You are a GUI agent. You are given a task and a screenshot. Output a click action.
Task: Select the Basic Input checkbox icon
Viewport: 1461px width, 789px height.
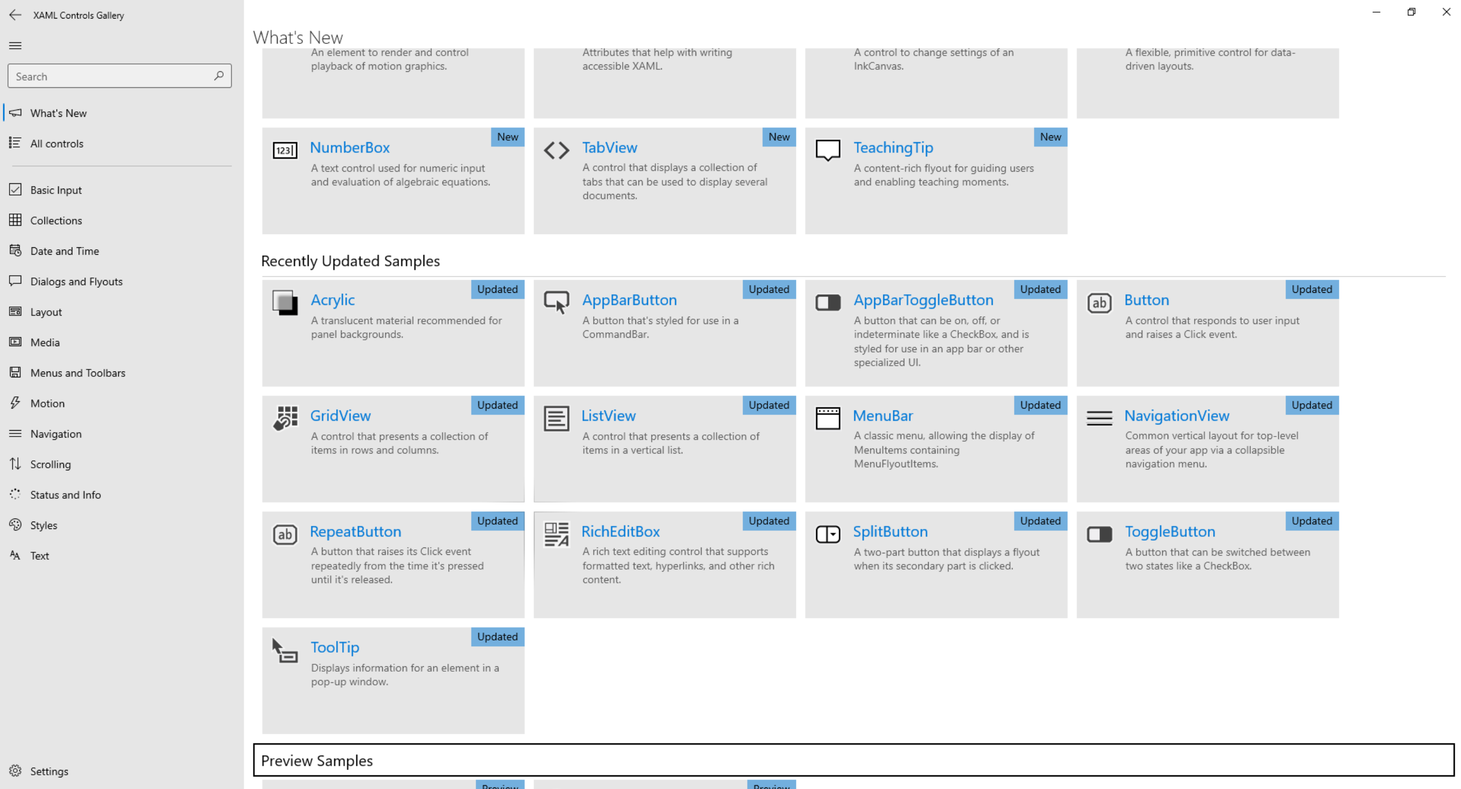(16, 189)
